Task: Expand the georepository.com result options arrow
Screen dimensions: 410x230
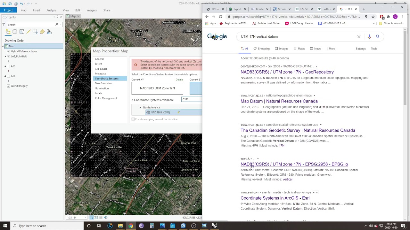Action: click(316, 66)
